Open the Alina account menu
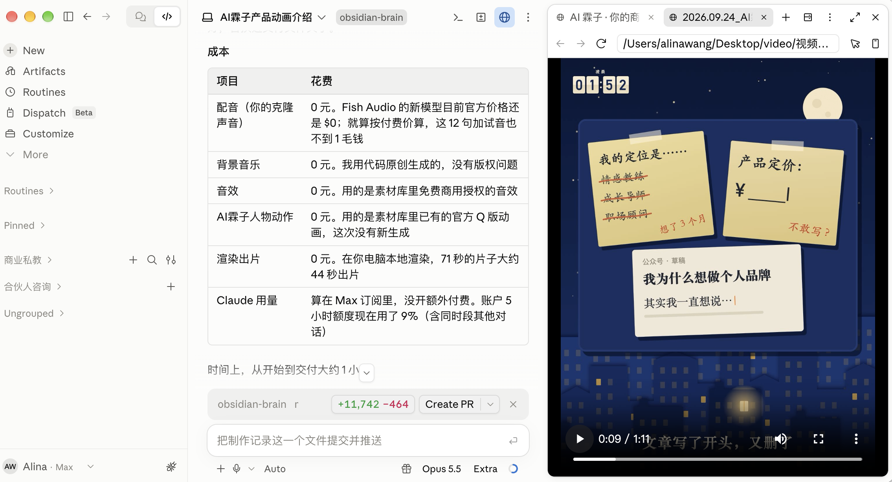The width and height of the screenshot is (892, 482). coord(49,466)
